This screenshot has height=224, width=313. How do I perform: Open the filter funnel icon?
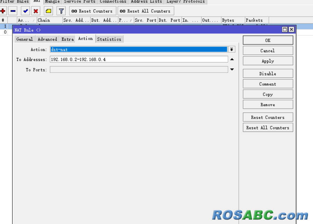(61, 11)
